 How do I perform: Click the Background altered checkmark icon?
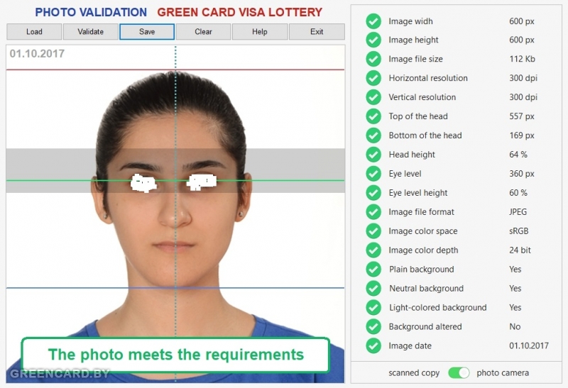point(373,327)
